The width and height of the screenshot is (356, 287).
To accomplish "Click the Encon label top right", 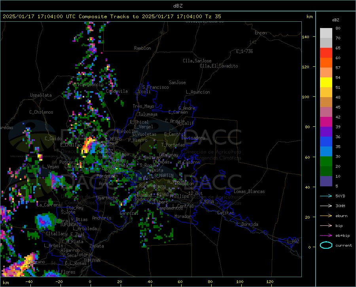I will pos(261,33).
